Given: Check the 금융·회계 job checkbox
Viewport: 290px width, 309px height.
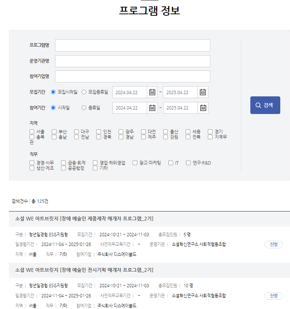Looking at the screenshot, I should click(x=63, y=163).
